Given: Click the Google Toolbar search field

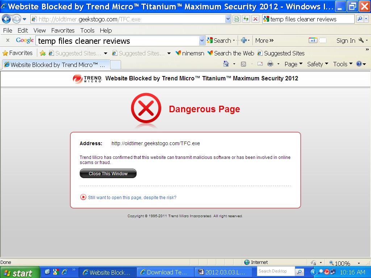Looking at the screenshot, I should (118, 41).
